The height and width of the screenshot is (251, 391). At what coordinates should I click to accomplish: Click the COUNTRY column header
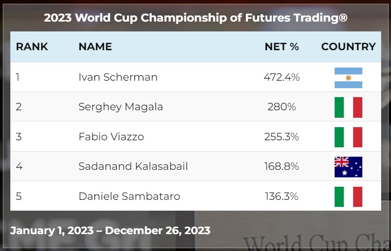348,47
